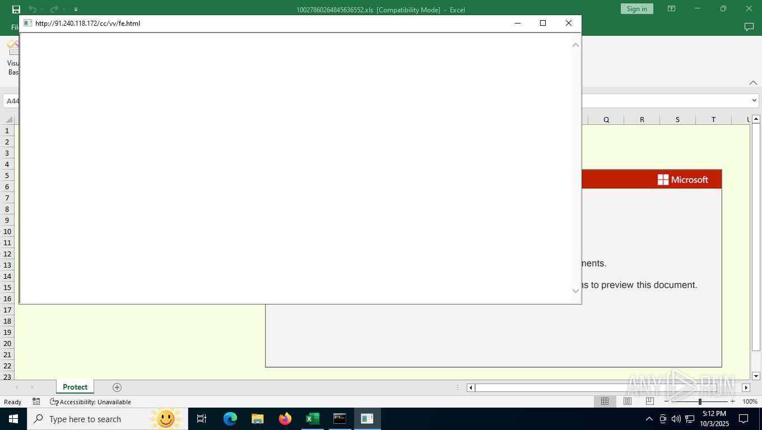Close the fe.html popup window
Viewport: 762px width, 430px height.
click(568, 23)
